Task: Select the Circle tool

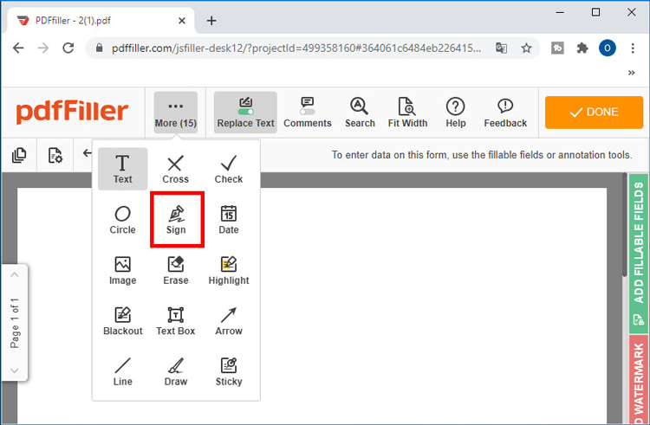Action: click(x=123, y=220)
